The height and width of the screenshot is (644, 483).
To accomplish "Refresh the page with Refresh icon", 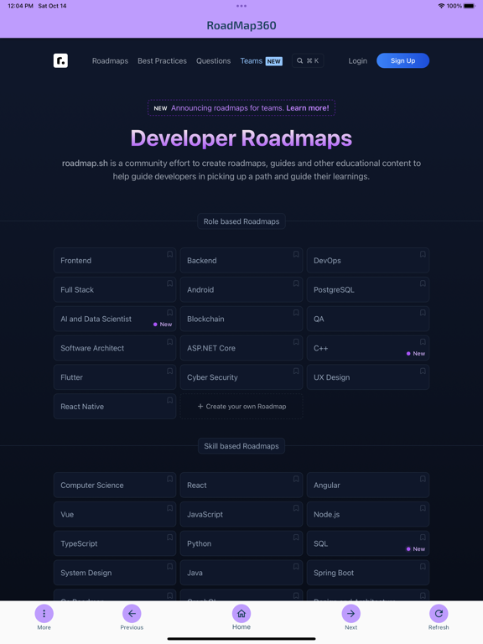I will 439,614.
